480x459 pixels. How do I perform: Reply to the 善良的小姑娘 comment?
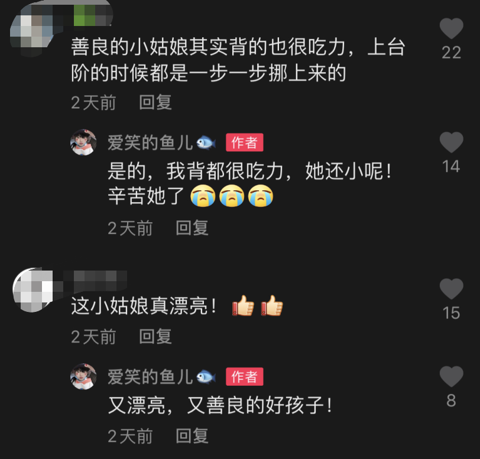(x=155, y=102)
